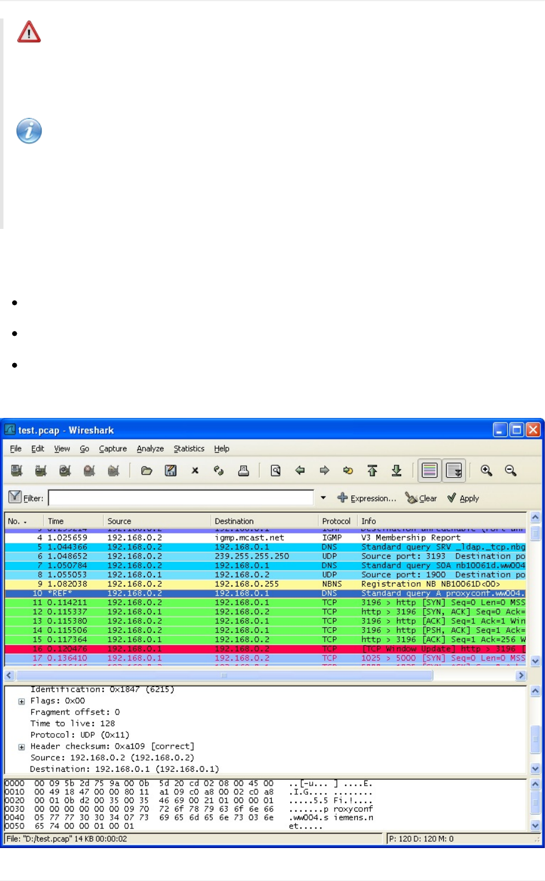
Task: Click the restart capture toolbar icon
Action: (x=113, y=471)
